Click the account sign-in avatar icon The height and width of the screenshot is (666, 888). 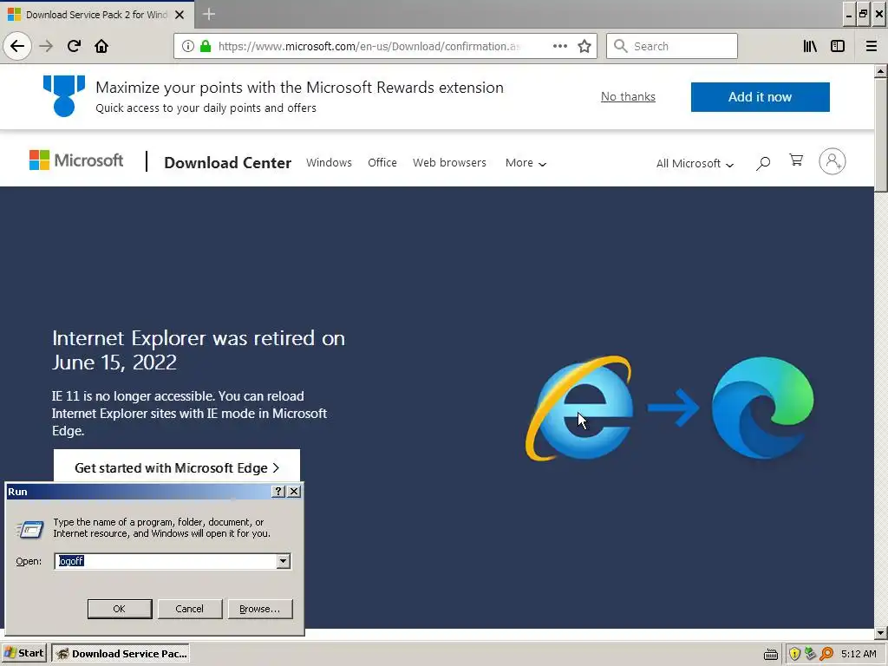tap(832, 161)
